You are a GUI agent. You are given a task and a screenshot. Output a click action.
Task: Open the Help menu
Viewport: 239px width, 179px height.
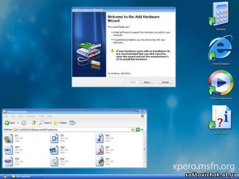pos(49,116)
